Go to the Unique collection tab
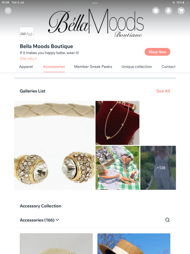The width and height of the screenshot is (190, 254). (x=137, y=66)
